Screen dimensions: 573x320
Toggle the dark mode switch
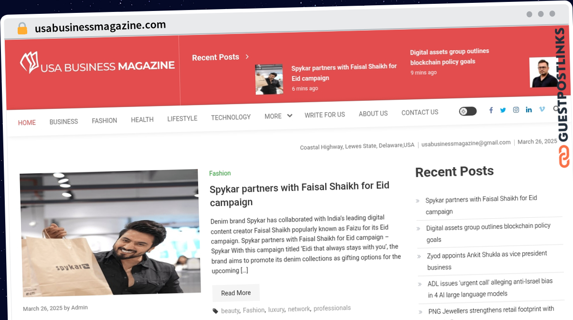(x=467, y=111)
